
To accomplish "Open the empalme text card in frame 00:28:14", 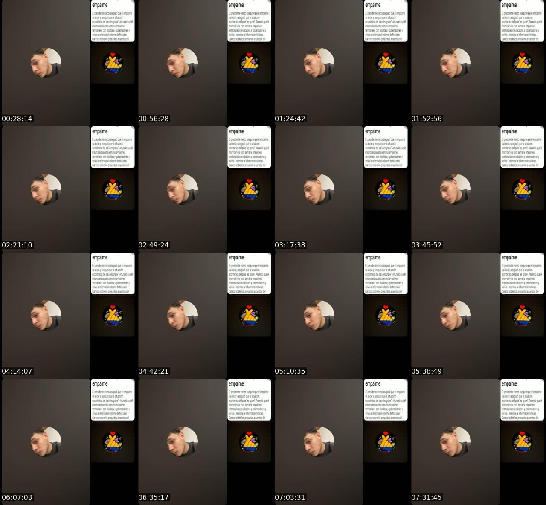I will click(113, 21).
